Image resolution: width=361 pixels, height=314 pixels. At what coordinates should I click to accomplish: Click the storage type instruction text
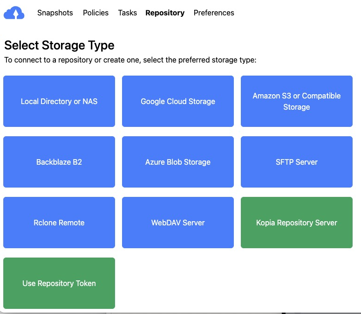click(x=130, y=60)
